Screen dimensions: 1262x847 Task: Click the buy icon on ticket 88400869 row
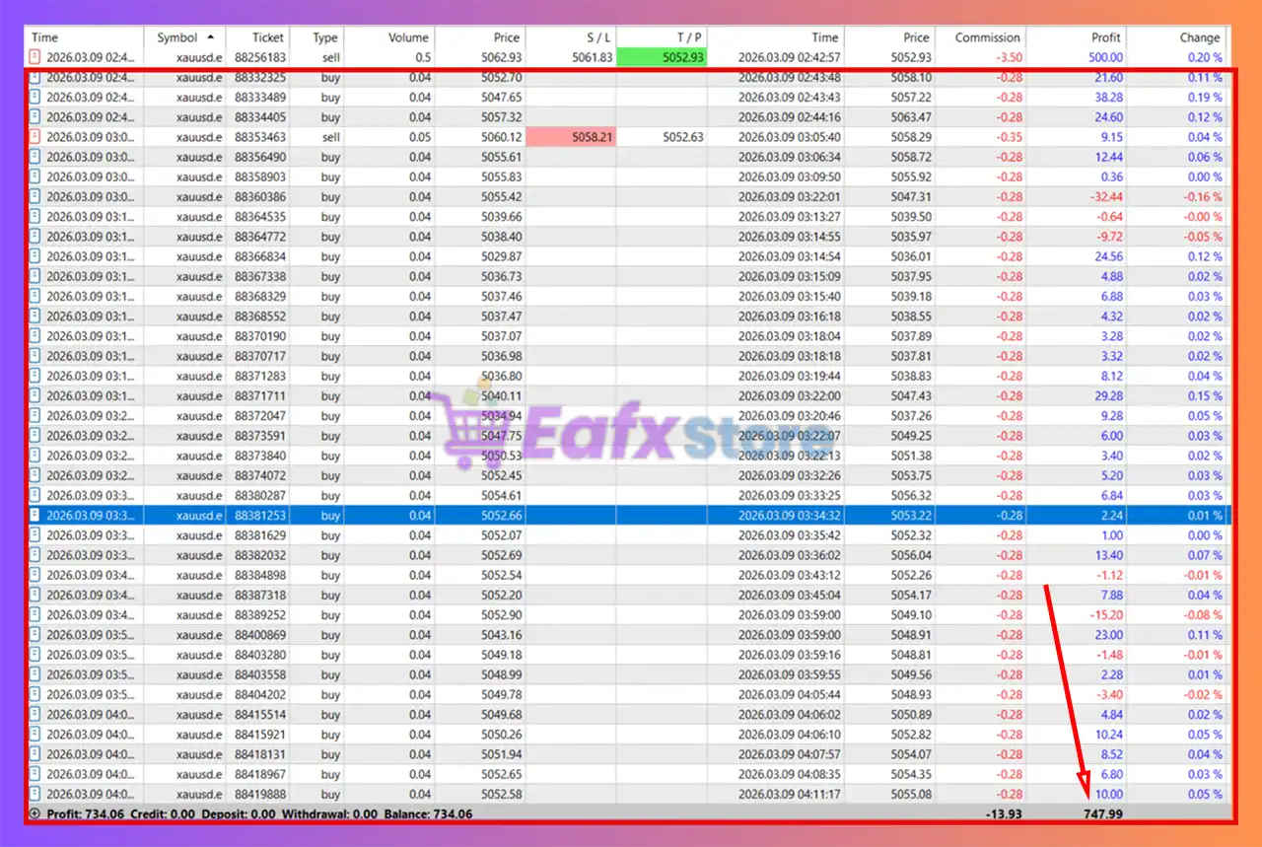35,635
